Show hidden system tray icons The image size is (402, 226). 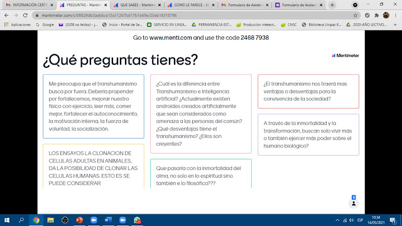337,220
